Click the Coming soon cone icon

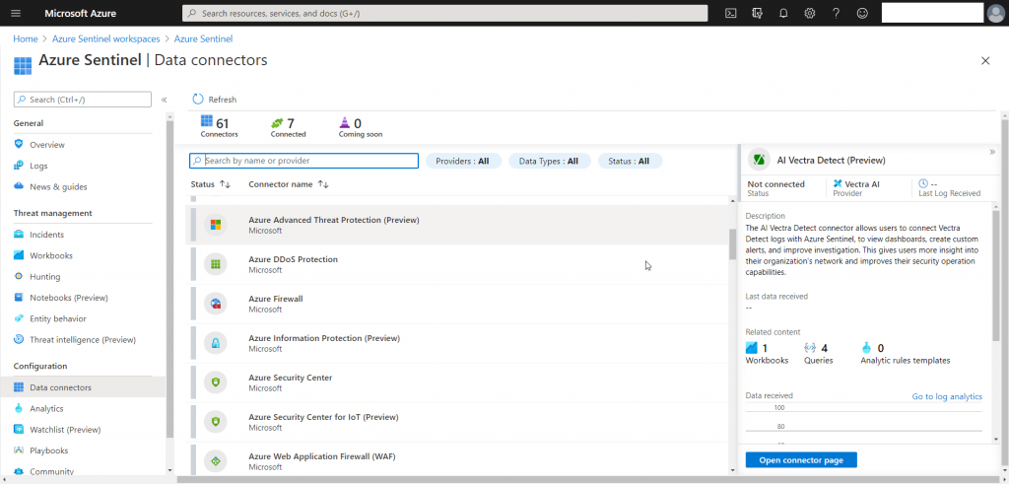(x=344, y=122)
